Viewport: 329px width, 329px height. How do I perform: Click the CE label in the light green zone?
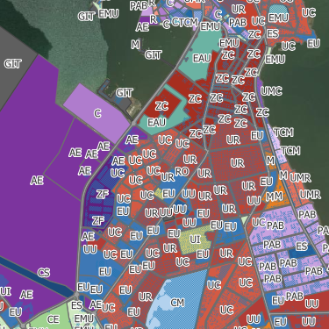[53, 319]
